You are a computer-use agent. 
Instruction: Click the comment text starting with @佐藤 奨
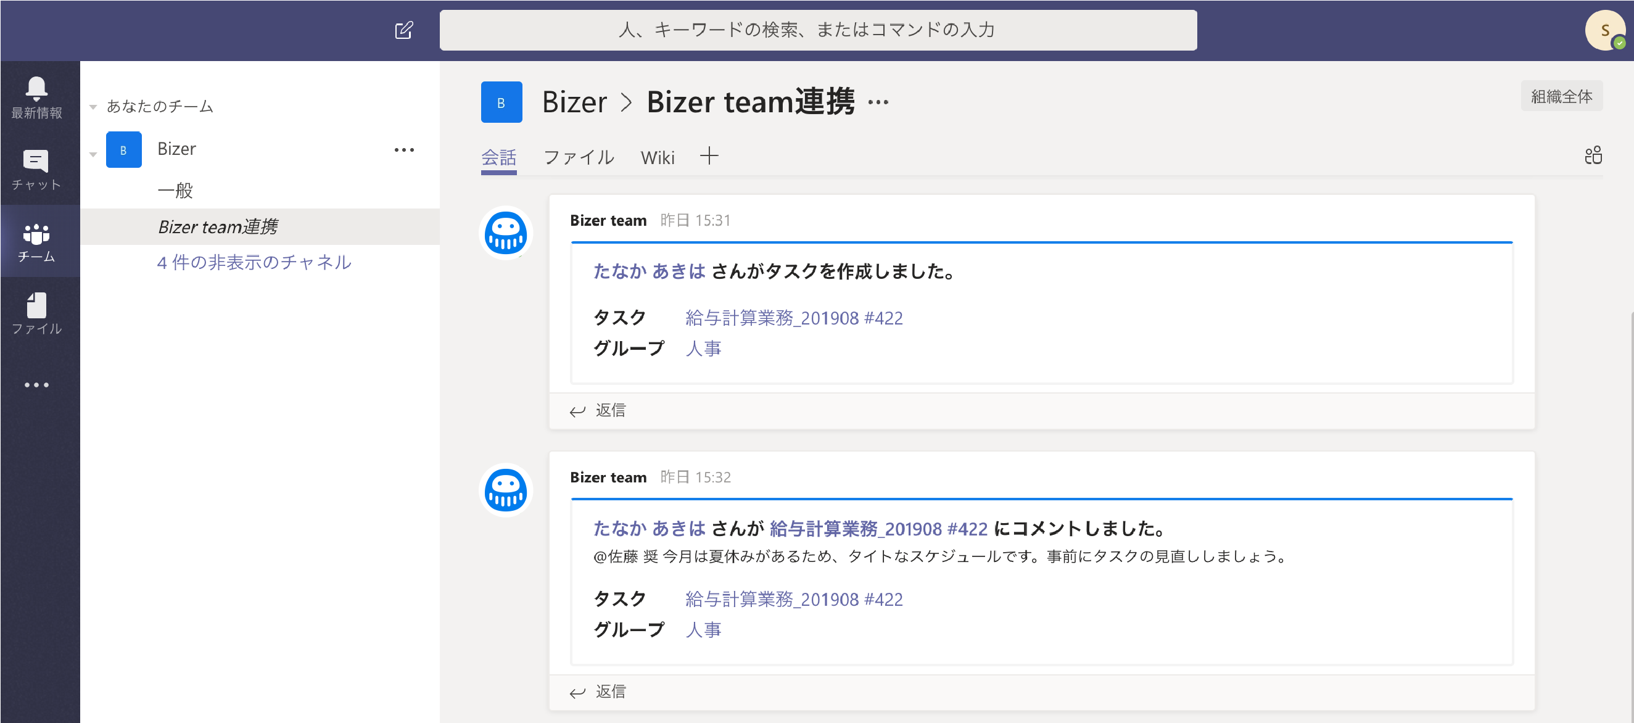(x=941, y=556)
